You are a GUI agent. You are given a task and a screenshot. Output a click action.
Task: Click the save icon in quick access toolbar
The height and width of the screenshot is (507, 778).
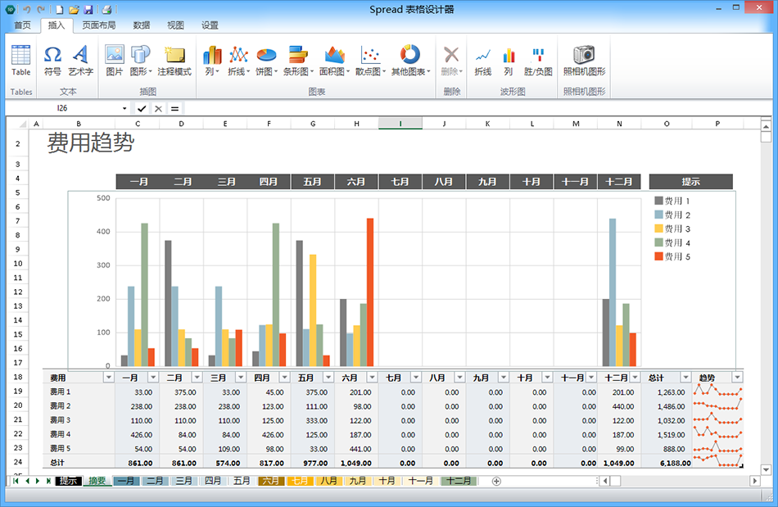[88, 10]
